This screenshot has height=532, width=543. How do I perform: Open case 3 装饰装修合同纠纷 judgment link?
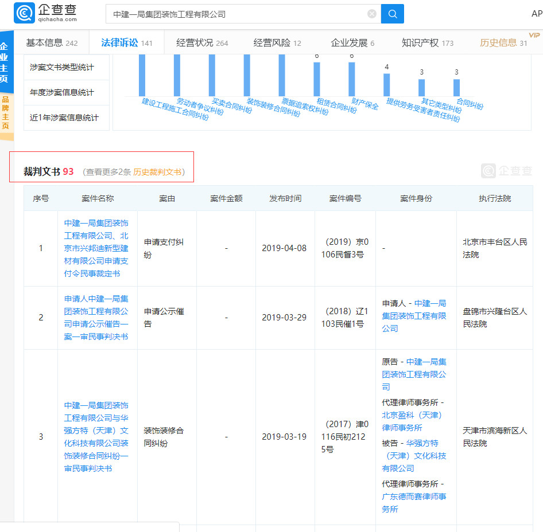[96, 436]
